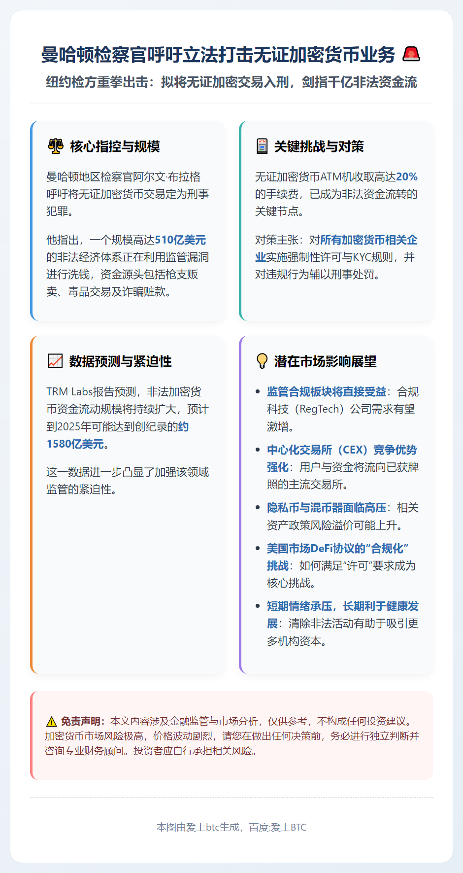The image size is (463, 873).
Task: Click the 免责声明 label
Action: point(83,722)
